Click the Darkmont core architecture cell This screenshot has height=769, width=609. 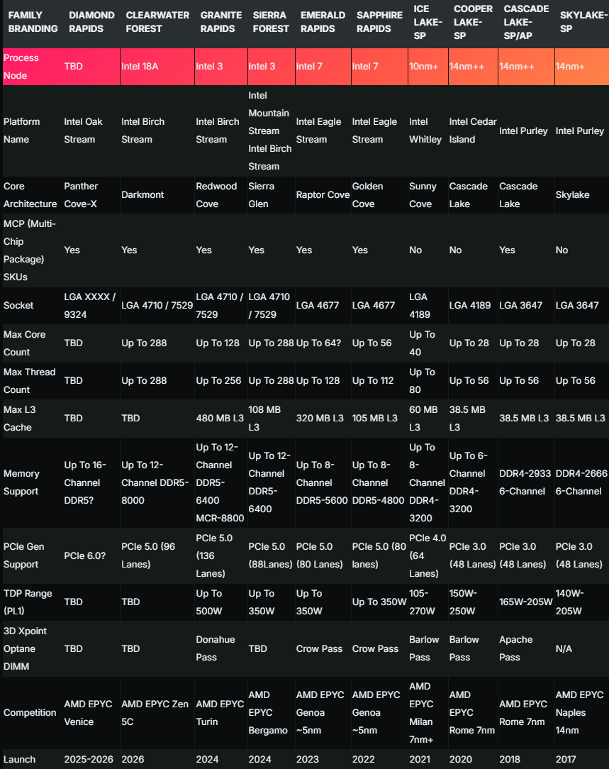point(157,195)
